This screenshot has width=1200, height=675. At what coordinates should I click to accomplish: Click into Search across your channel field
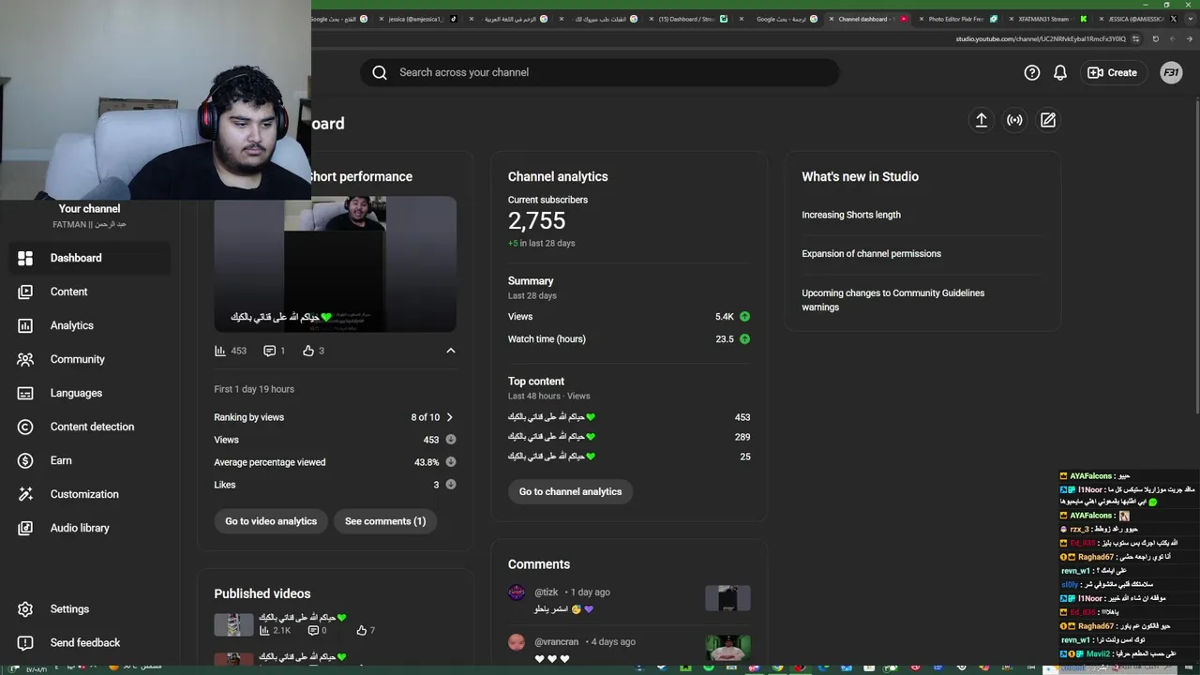point(600,72)
